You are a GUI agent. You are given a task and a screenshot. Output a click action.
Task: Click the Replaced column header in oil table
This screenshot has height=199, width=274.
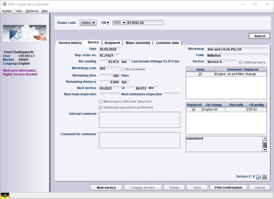click(x=194, y=105)
